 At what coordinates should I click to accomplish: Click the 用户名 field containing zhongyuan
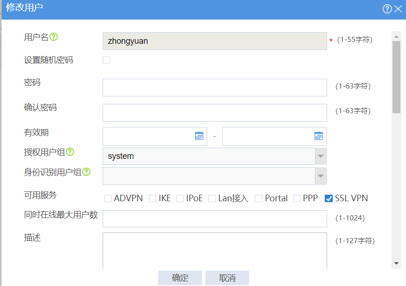(215, 41)
